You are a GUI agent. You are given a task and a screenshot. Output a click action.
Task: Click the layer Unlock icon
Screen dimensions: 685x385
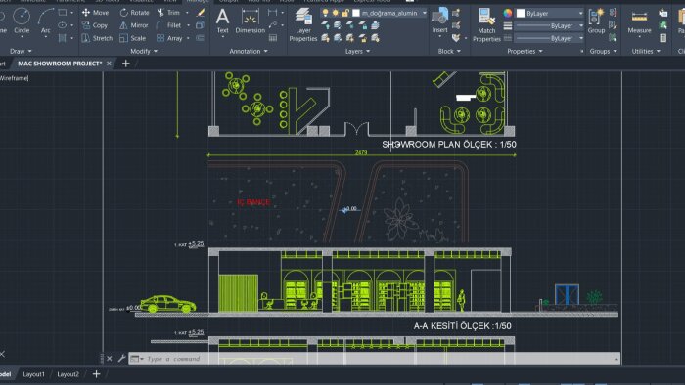click(x=363, y=38)
